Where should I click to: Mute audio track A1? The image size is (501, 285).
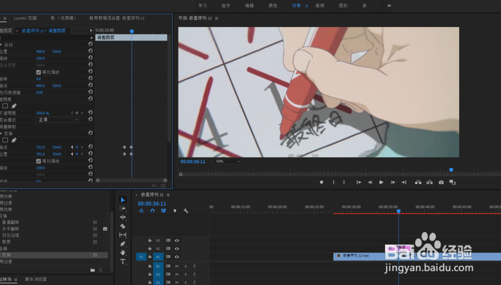[x=177, y=266]
